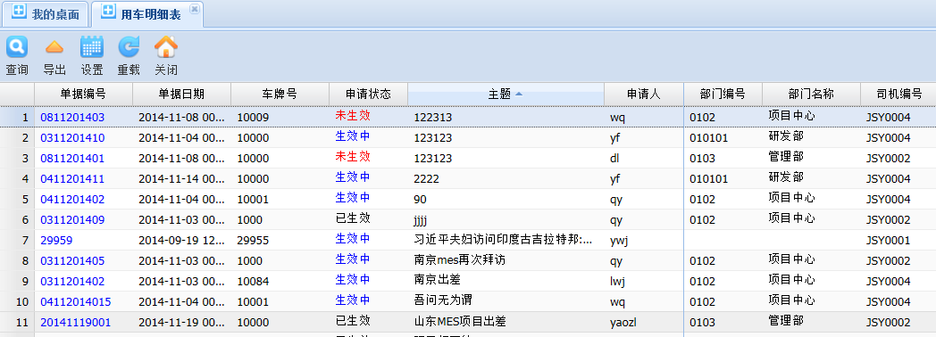
Task: Click the 关闭 home icon
Action: [166, 46]
